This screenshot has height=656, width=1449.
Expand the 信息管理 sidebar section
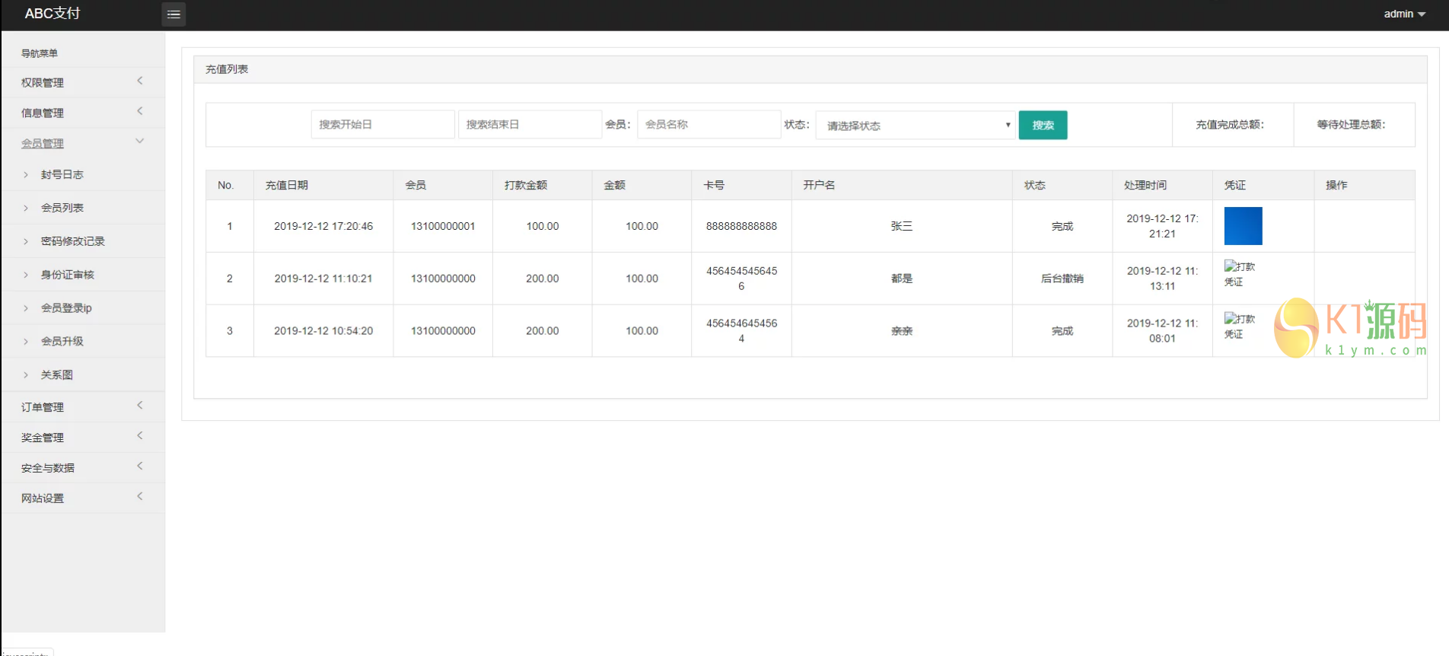tap(82, 113)
